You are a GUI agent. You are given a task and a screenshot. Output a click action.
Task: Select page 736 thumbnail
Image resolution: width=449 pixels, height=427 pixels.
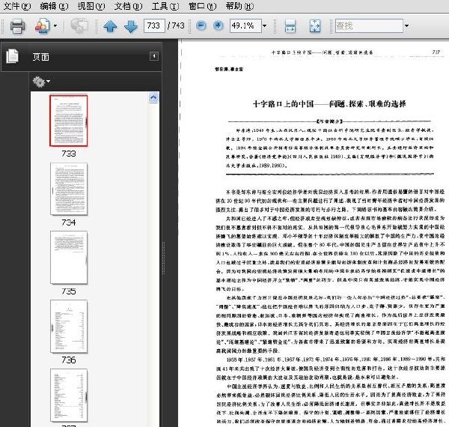click(69, 327)
